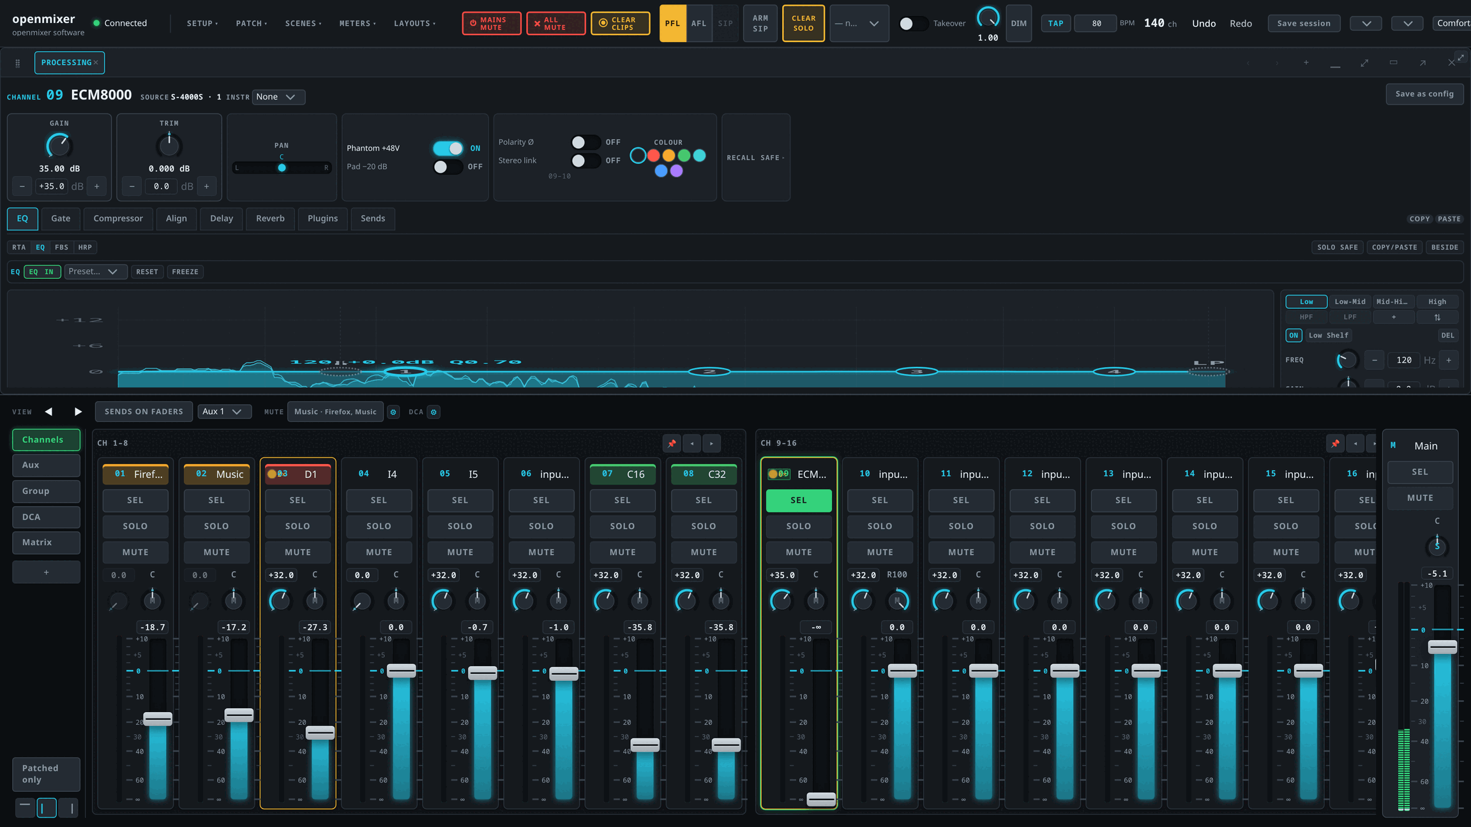This screenshot has width=1471, height=827.
Task: Go to the previous bank with the CH 1-8 left arrow
Action: [x=692, y=443]
